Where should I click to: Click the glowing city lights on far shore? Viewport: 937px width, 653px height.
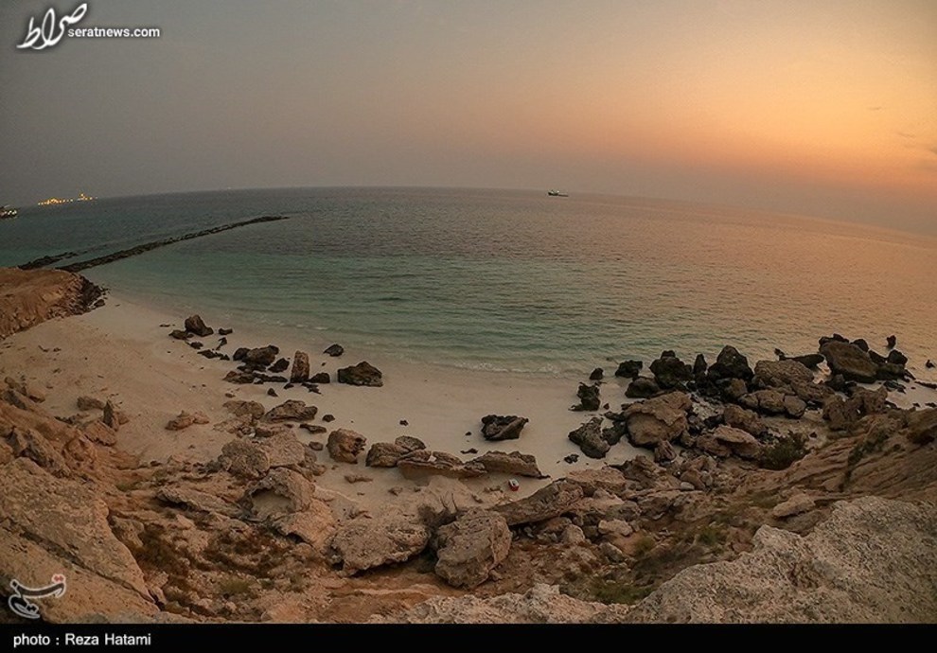[x=65, y=200]
